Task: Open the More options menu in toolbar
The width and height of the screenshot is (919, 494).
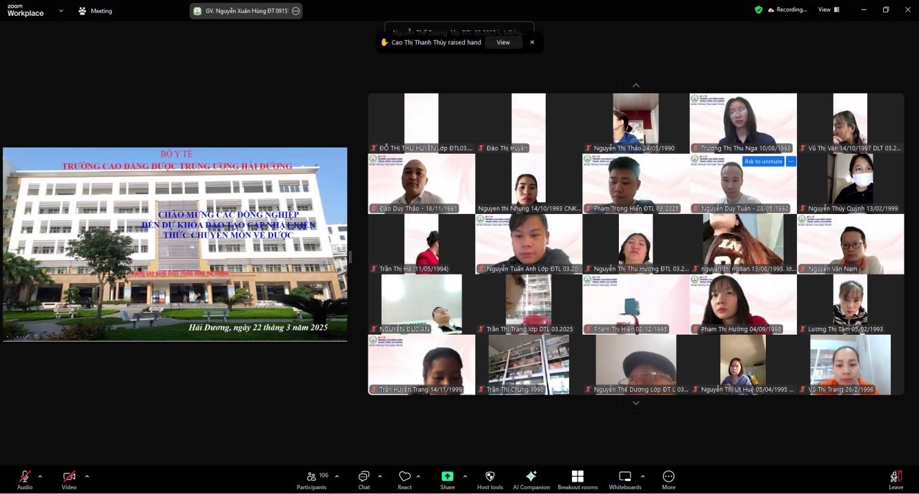Action: tap(668, 480)
